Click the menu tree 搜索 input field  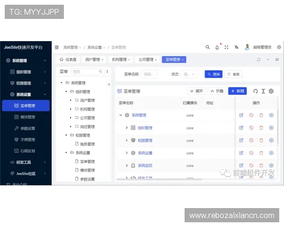(88, 72)
